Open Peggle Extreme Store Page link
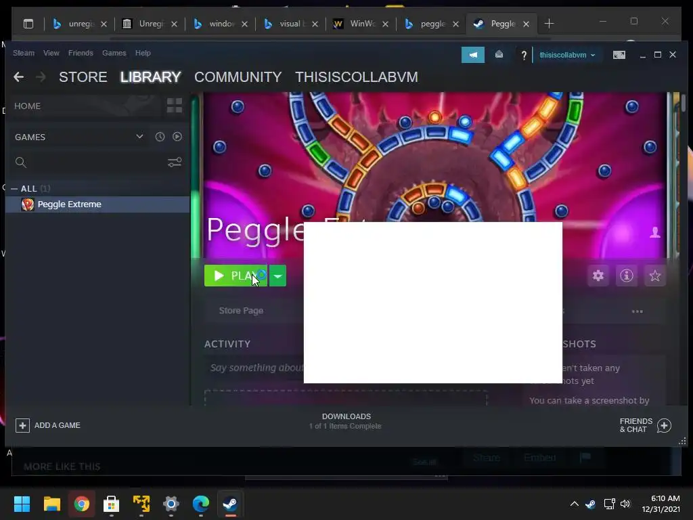This screenshot has width=693, height=520. (x=242, y=310)
